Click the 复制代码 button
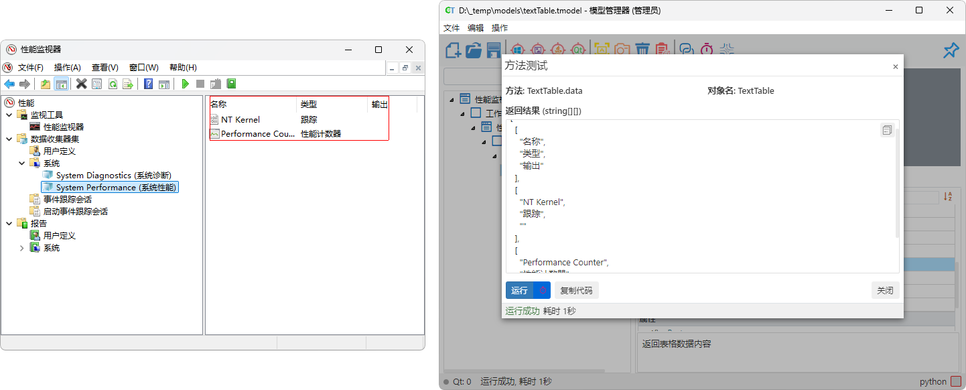 click(x=576, y=290)
